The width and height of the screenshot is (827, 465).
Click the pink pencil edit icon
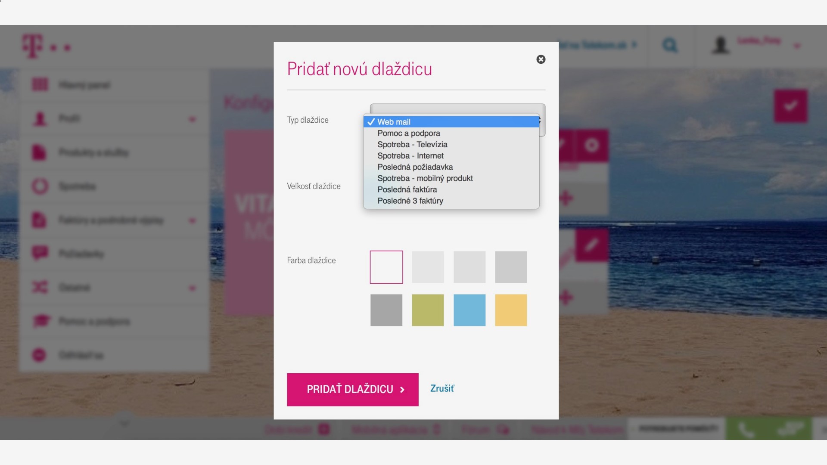click(x=591, y=245)
